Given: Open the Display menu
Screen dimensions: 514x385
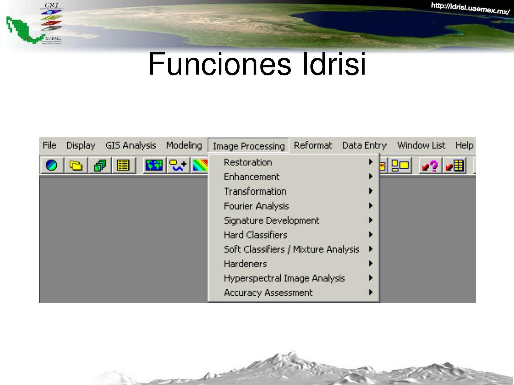Looking at the screenshot, I should point(81,145).
